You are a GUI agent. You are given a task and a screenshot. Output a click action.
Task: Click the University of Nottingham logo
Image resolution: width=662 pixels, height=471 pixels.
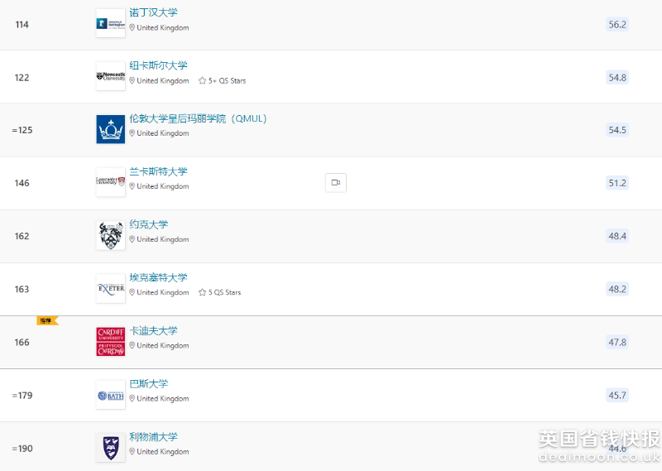pos(111,23)
